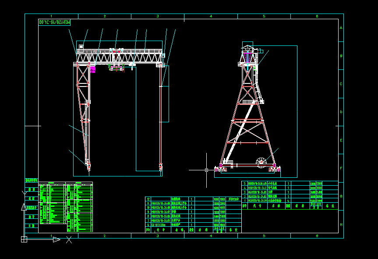Select zone letter C on the border
This screenshot has height=259, width=378.
[x=341, y=84]
